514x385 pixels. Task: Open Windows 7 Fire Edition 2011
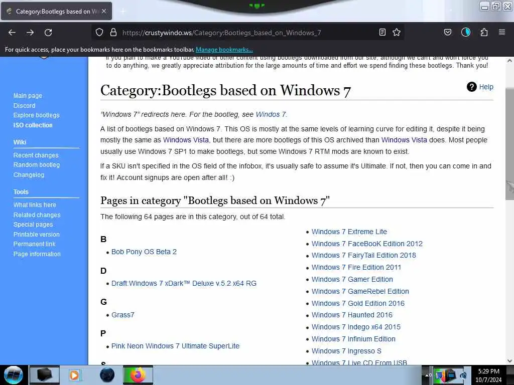tap(356, 267)
